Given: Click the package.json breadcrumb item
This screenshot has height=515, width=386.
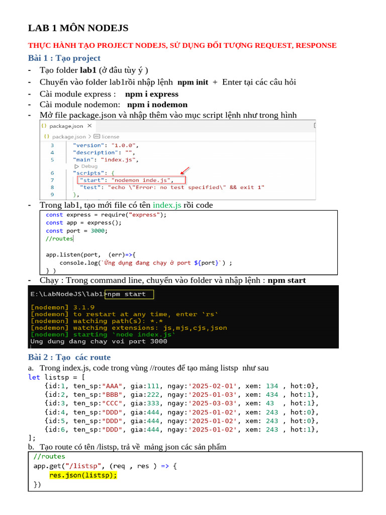Looking at the screenshot, I should (68, 137).
